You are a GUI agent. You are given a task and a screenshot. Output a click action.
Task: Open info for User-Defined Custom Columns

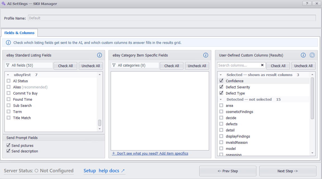tap(303, 55)
